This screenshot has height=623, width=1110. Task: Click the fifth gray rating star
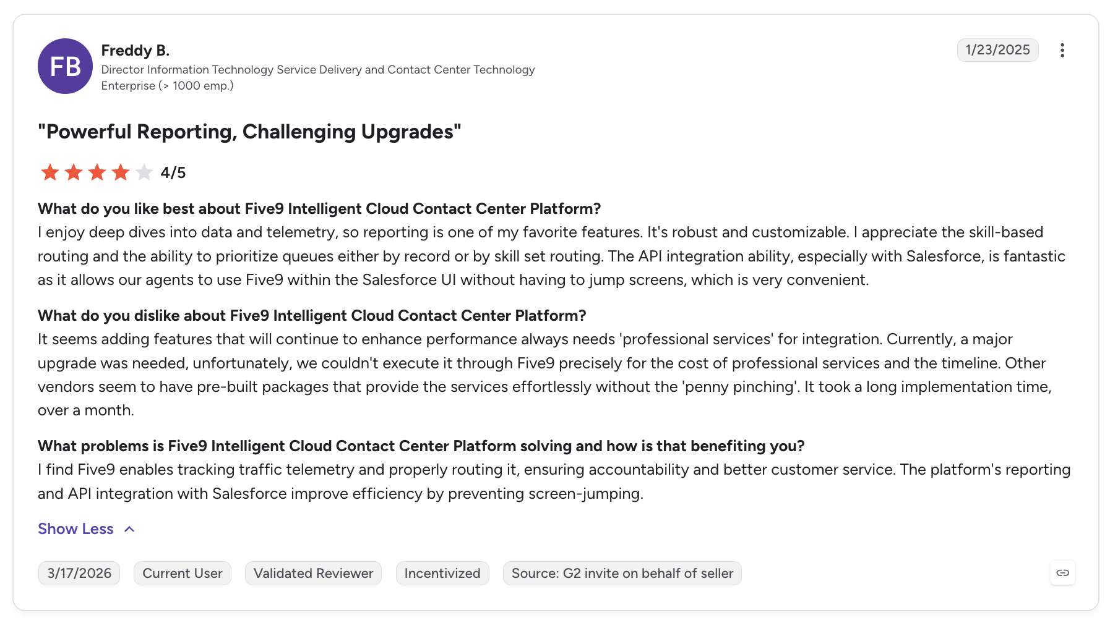pos(144,172)
